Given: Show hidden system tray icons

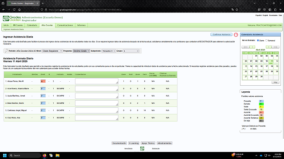Looking at the screenshot, I should click(256, 155).
